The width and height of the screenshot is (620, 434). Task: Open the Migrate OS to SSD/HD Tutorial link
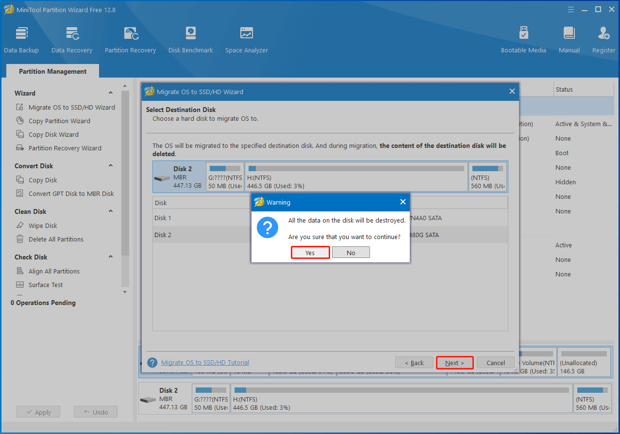[x=204, y=362]
